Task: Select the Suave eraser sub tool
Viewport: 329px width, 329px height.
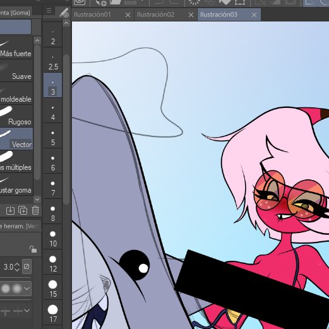Action: [x=16, y=71]
